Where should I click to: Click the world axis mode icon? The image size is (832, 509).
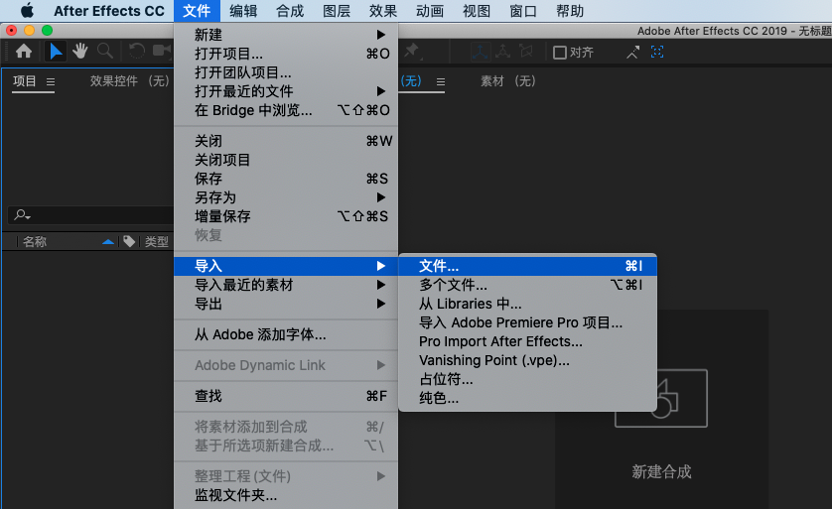tap(502, 52)
